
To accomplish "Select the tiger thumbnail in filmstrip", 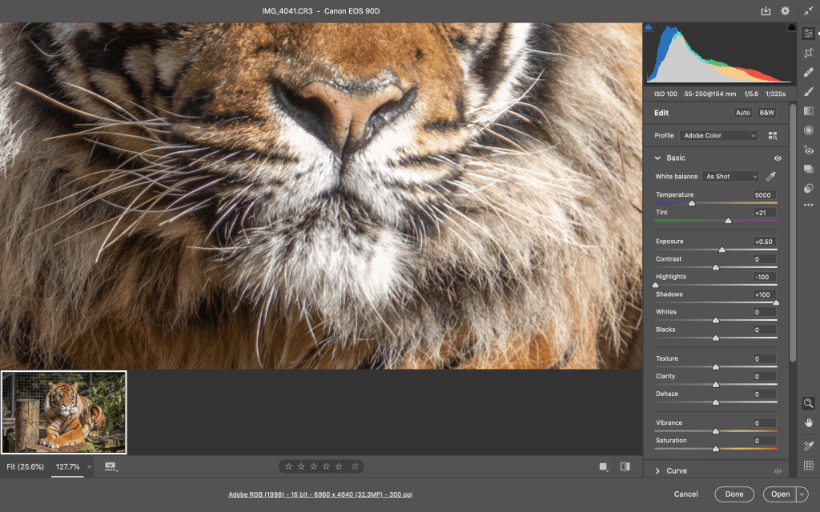I will [64, 412].
